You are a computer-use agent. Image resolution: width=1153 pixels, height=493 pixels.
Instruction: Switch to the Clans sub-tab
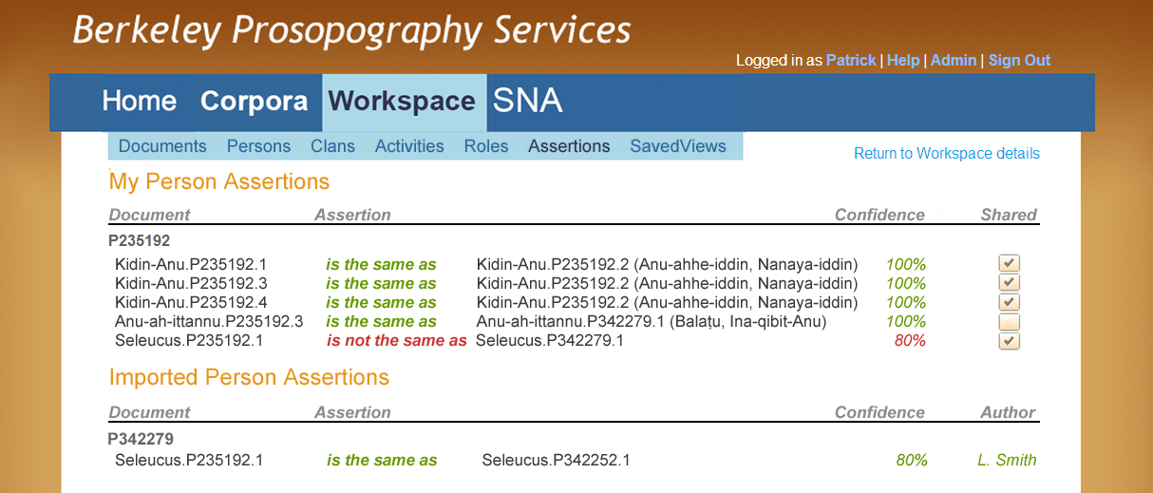tap(332, 146)
